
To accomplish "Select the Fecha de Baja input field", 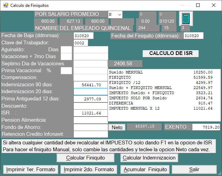I will (x=83, y=36).
